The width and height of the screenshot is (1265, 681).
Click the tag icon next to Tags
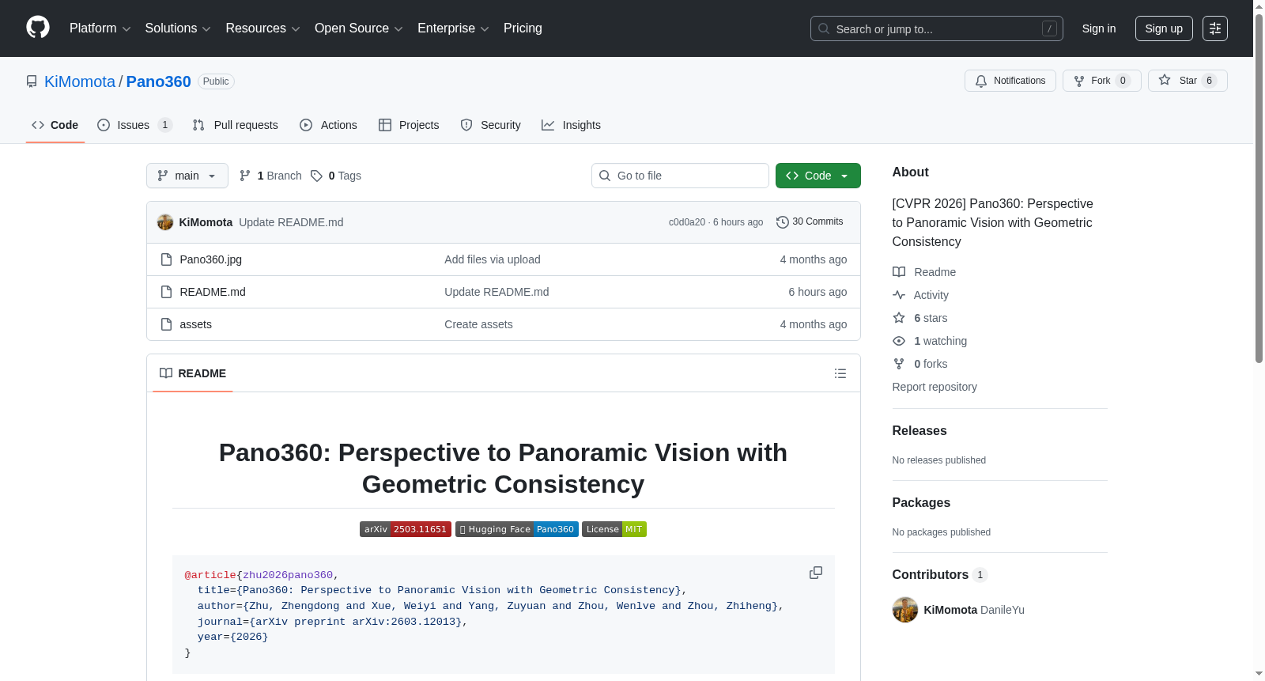coord(316,176)
